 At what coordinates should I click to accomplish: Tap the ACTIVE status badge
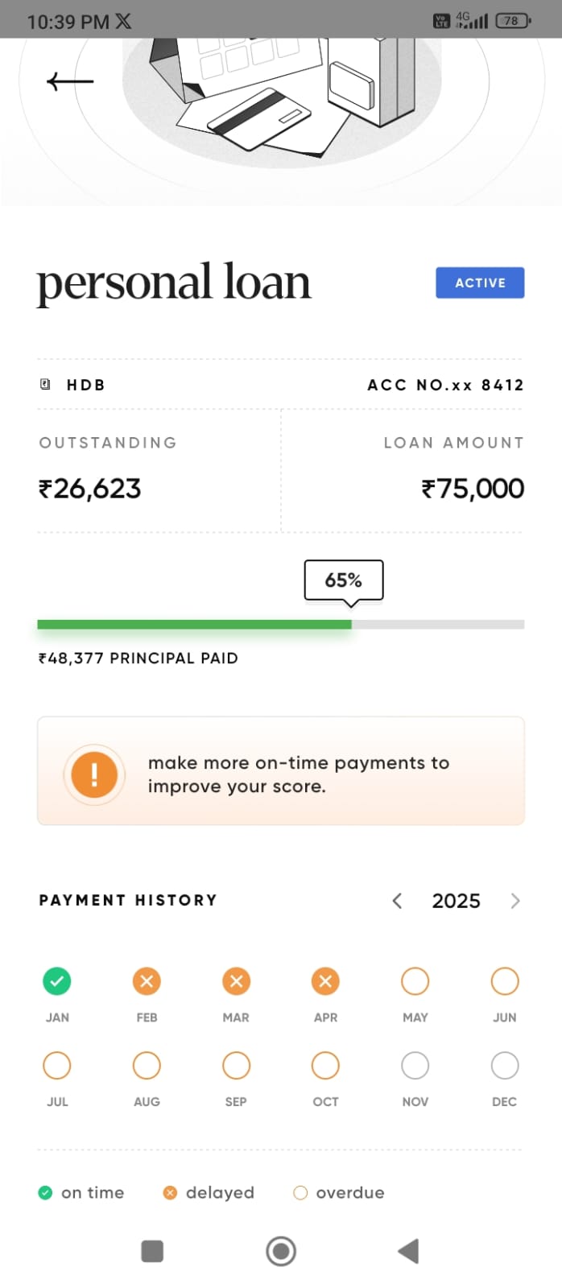coord(480,283)
